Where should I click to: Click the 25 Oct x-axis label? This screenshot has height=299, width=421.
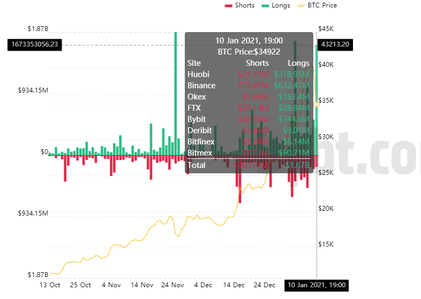[80, 285]
